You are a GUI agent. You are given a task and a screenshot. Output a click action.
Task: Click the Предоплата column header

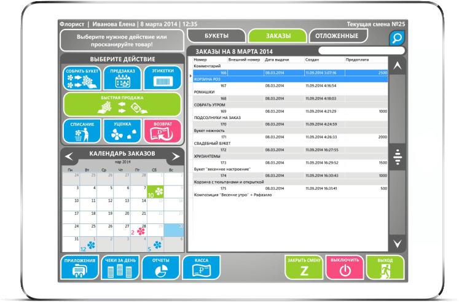366,60
